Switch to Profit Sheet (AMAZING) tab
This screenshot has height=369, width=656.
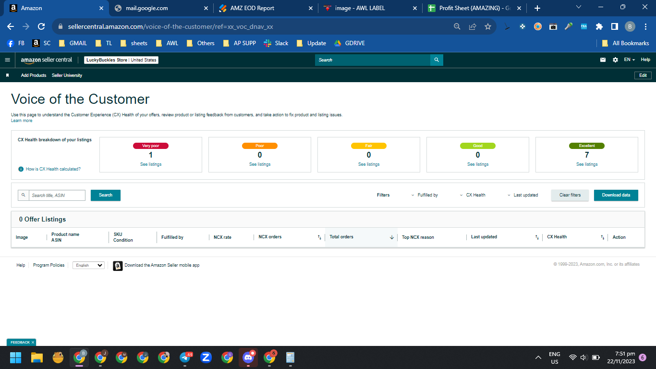coord(474,8)
